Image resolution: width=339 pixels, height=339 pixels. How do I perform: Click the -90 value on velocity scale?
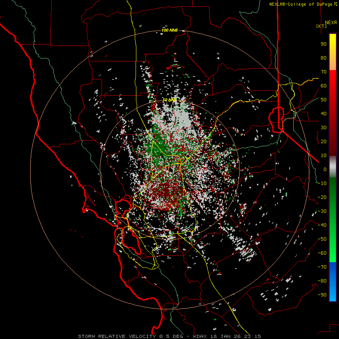(322, 295)
